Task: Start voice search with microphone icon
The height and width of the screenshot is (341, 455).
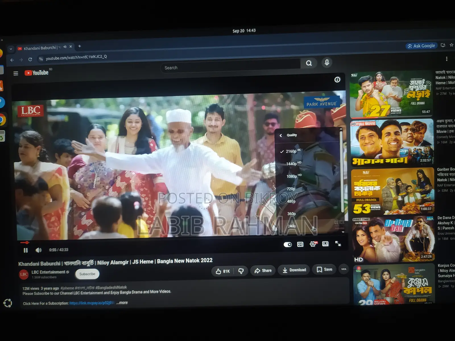Action: 327,62
